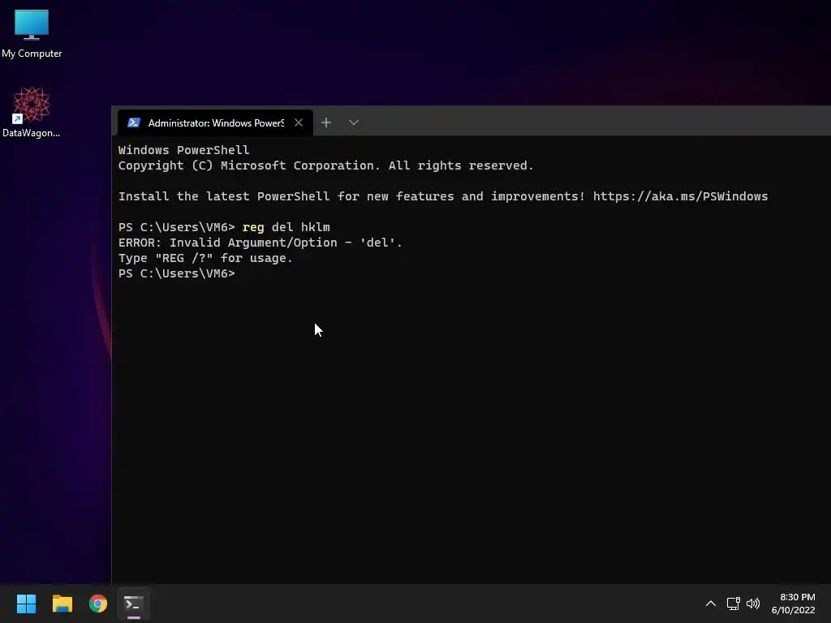Viewport: 831px width, 623px height.
Task: Open a new terminal tab with plus
Action: point(326,123)
